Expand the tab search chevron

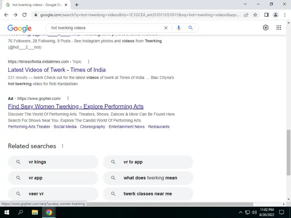pos(245,4)
